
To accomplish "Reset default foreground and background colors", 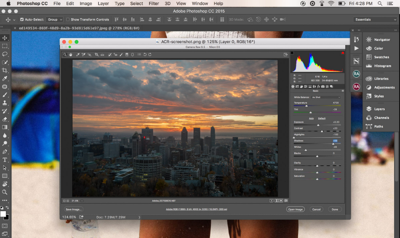I will pos(2,208).
